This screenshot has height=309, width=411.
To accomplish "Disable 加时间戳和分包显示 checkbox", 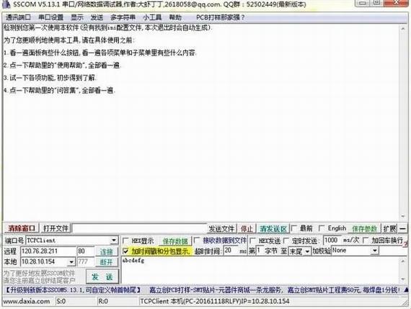I will coord(125,251).
